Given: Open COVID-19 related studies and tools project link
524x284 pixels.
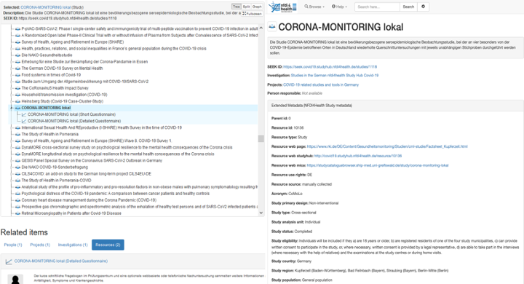Looking at the screenshot, I should (x=321, y=85).
